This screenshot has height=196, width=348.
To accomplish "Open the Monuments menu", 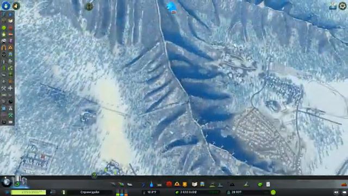I will click(x=232, y=184).
